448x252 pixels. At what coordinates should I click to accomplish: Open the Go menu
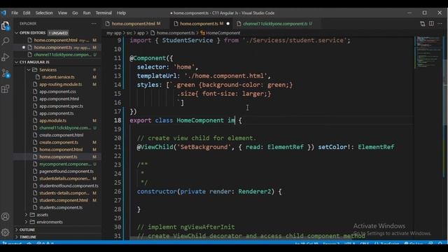[x=75, y=13]
